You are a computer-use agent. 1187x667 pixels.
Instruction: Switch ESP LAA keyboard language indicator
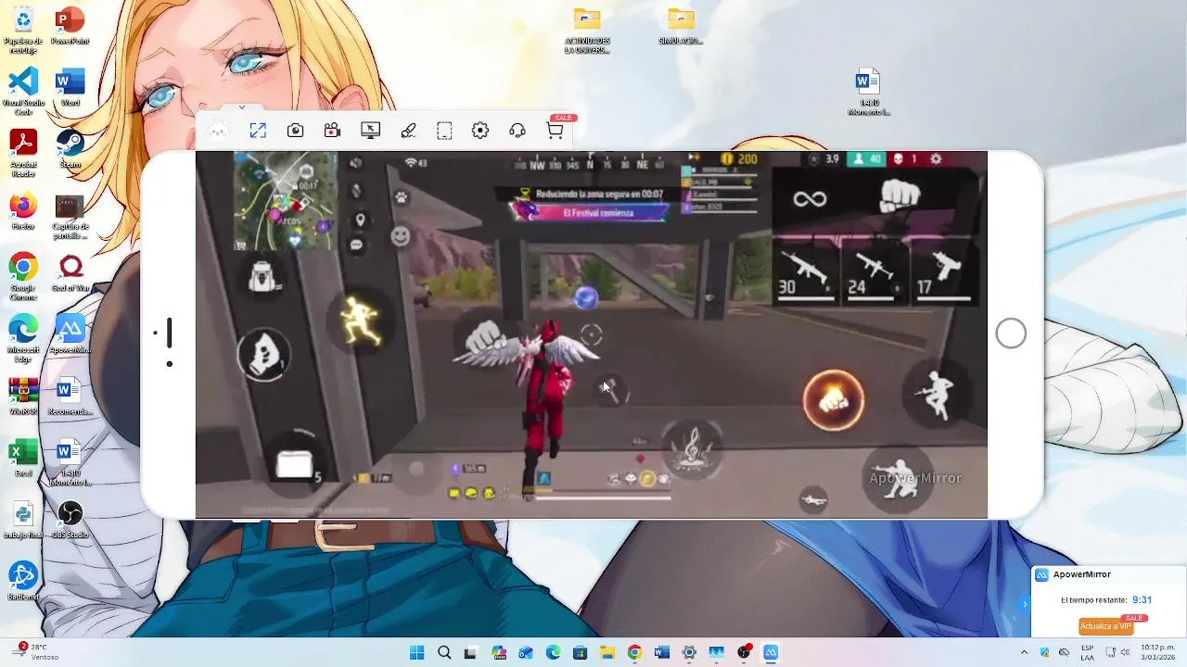tap(1087, 652)
